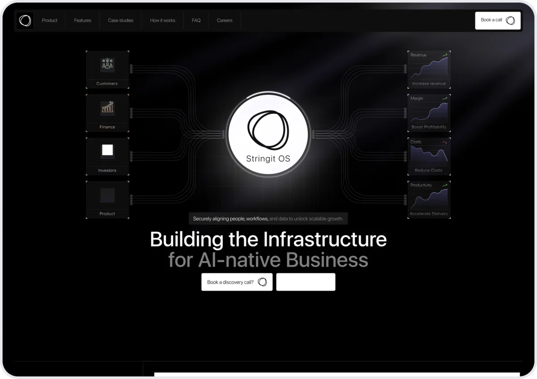Go to the Features section

pyautogui.click(x=82, y=21)
